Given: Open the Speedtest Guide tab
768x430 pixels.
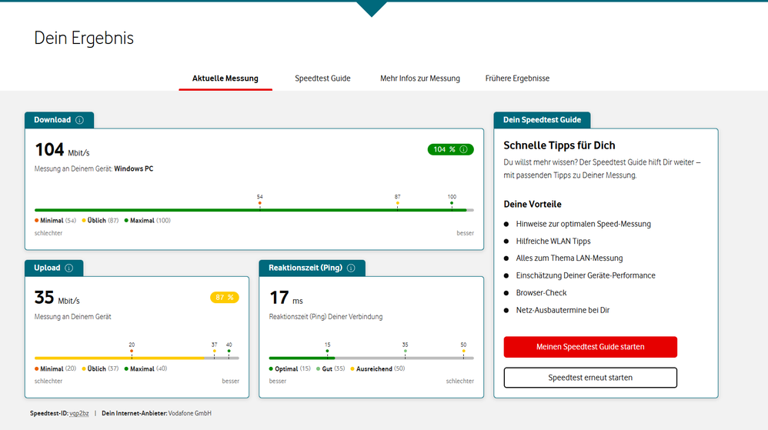Looking at the screenshot, I should [322, 78].
